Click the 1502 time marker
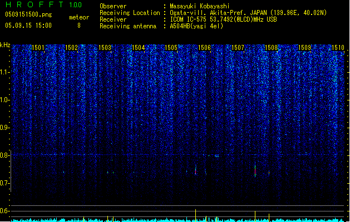 [71, 47]
